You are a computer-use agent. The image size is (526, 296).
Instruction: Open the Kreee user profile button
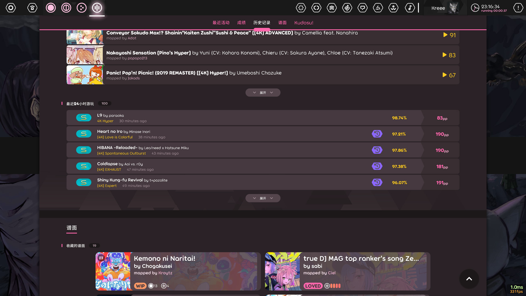(445, 8)
